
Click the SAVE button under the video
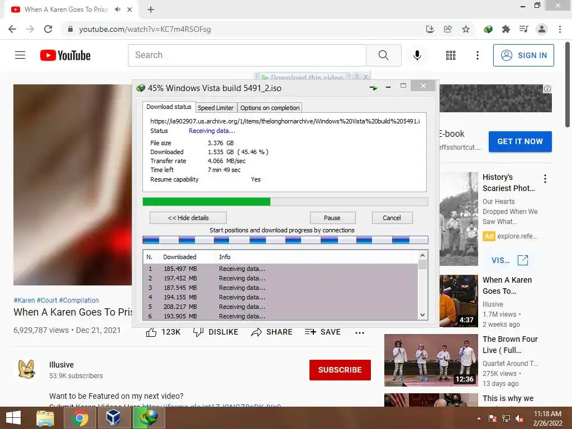pos(323,332)
